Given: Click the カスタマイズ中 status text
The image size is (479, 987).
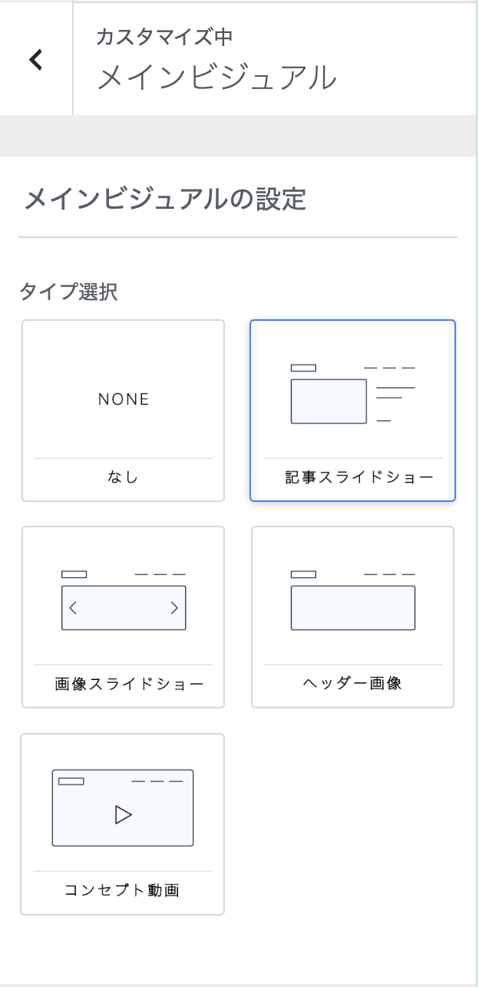Looking at the screenshot, I should click(x=164, y=37).
